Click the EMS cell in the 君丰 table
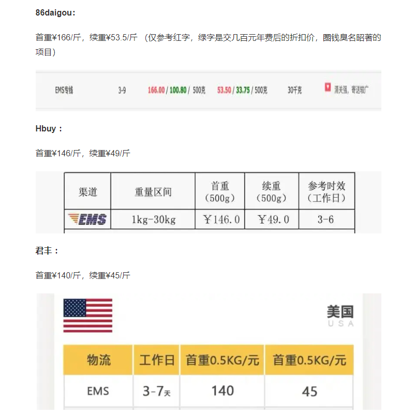Screen dimensions: 415x415 pyautogui.click(x=98, y=391)
